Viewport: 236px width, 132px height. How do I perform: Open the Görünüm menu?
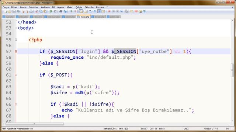click(x=34, y=7)
